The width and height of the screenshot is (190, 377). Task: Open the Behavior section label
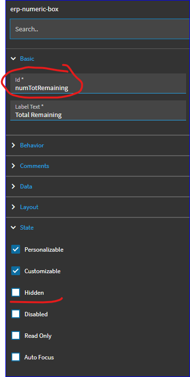click(32, 145)
